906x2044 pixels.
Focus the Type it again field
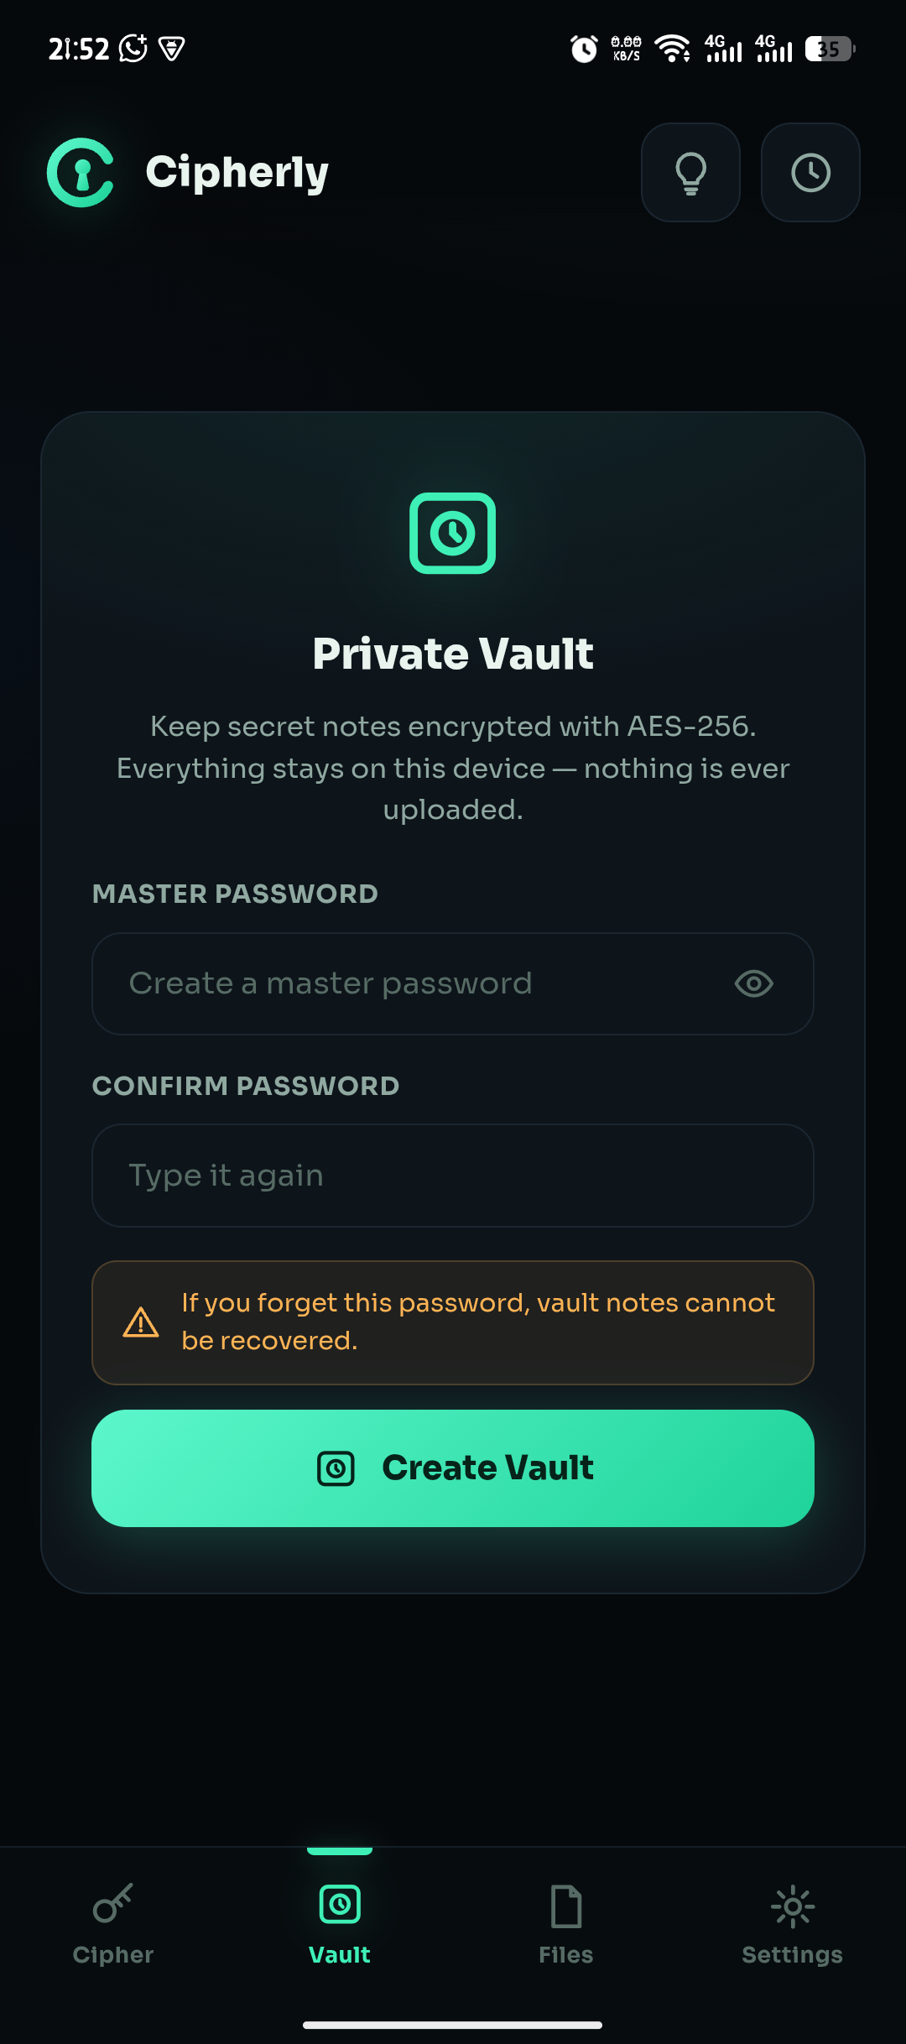tap(453, 1176)
